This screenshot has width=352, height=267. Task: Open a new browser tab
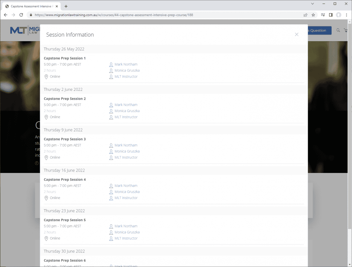[x=66, y=6]
